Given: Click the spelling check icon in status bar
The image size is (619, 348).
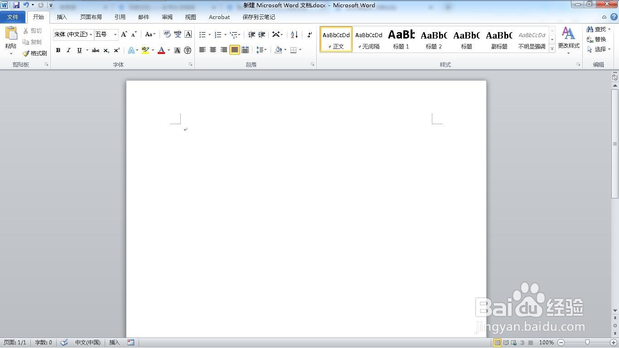Looking at the screenshot, I should coord(64,343).
